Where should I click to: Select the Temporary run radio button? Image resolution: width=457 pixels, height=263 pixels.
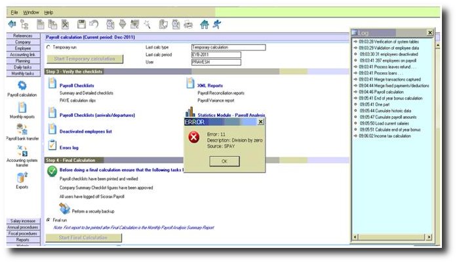coord(48,48)
